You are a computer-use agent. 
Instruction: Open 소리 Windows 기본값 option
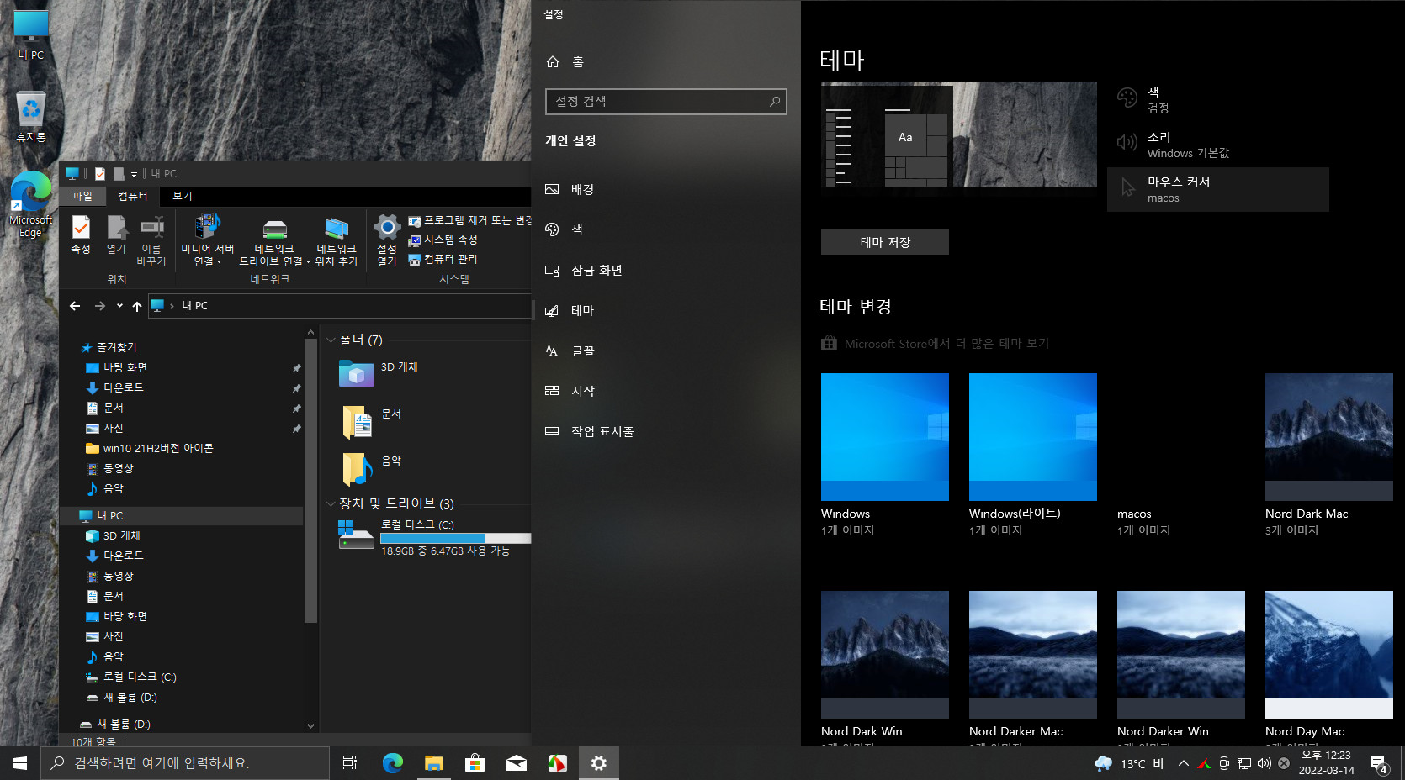point(1218,145)
